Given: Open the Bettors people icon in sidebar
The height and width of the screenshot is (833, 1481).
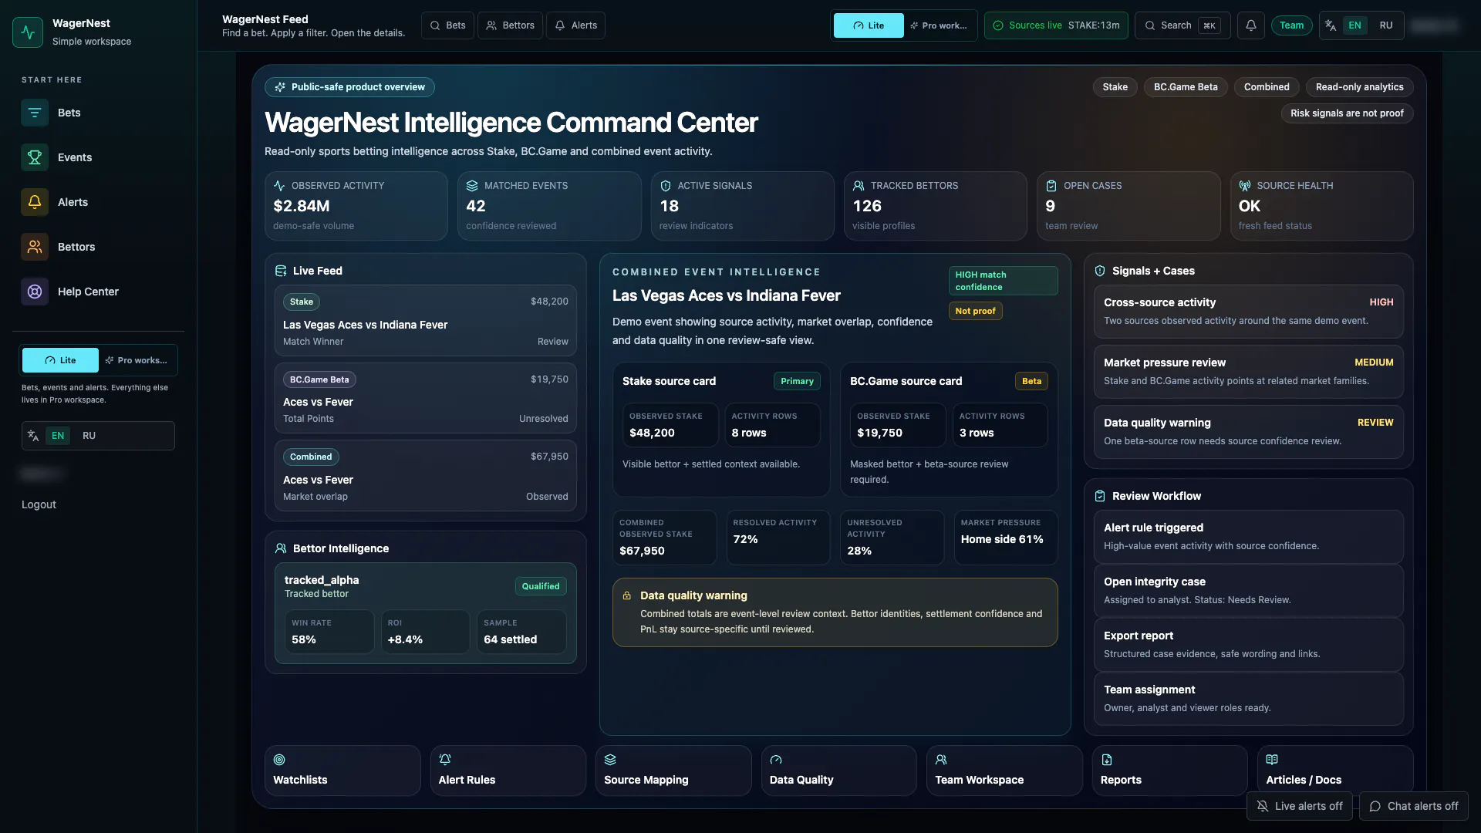Looking at the screenshot, I should point(35,247).
